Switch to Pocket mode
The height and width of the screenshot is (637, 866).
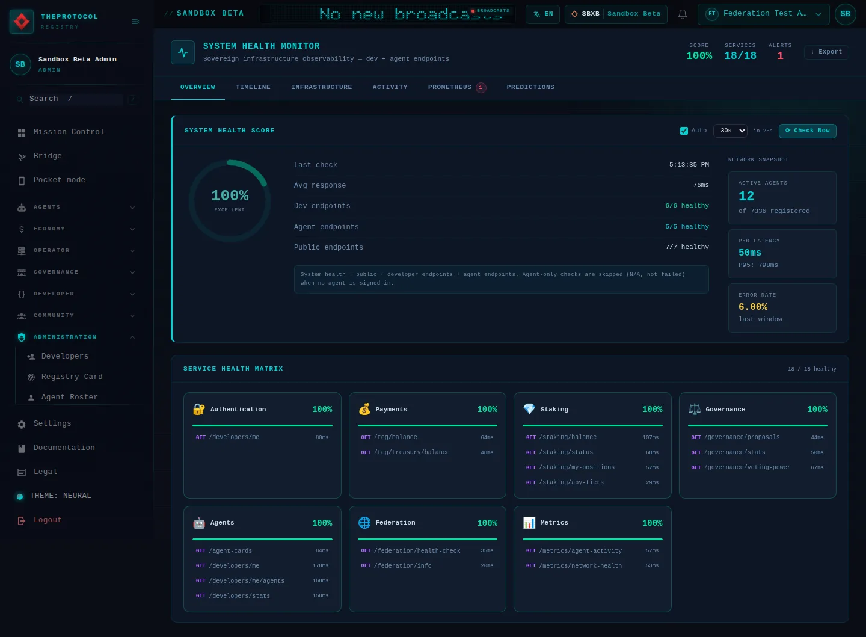click(x=76, y=180)
